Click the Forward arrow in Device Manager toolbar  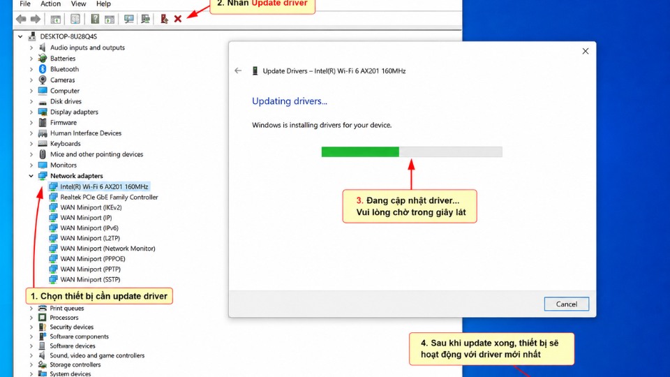[x=36, y=19]
